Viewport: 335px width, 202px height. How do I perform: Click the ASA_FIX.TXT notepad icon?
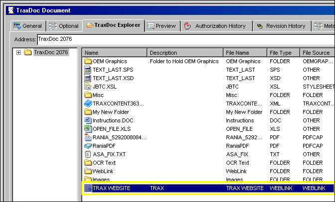(88, 154)
